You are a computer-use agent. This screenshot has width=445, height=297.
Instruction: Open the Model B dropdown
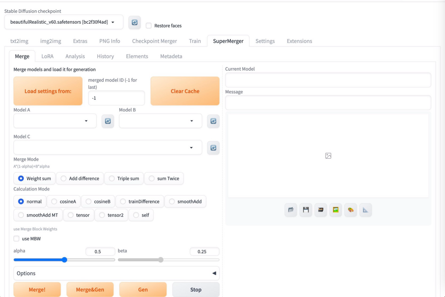tap(160, 121)
